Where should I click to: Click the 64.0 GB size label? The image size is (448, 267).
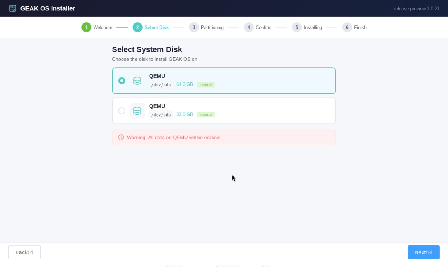coord(185,84)
